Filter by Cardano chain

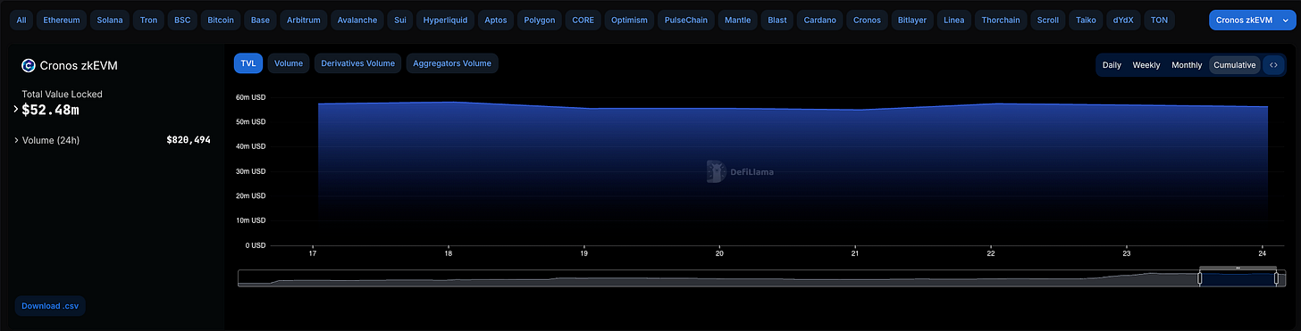(820, 20)
